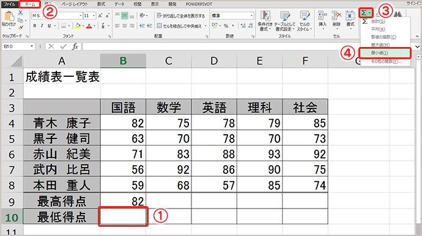The width and height of the screenshot is (422, 236).
Task: Toggle bold formatting
Action: [35, 26]
